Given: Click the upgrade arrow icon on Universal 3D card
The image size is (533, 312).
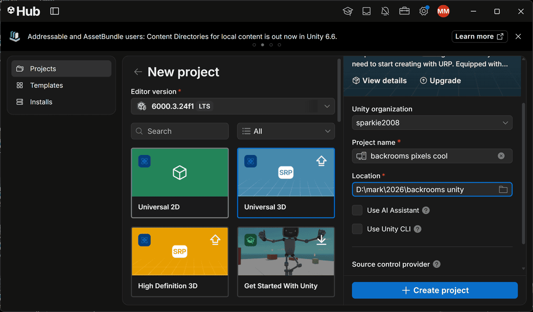Looking at the screenshot, I should (x=321, y=161).
